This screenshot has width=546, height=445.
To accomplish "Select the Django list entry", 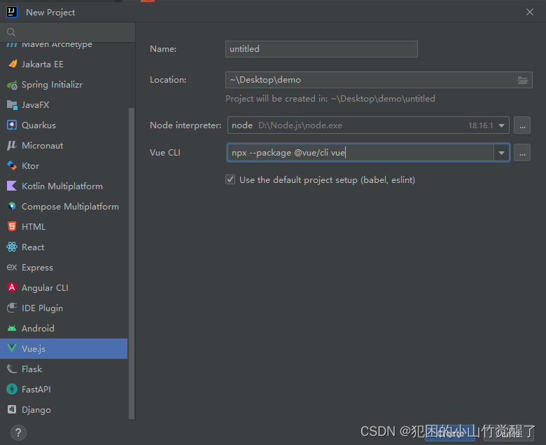I will point(64,409).
